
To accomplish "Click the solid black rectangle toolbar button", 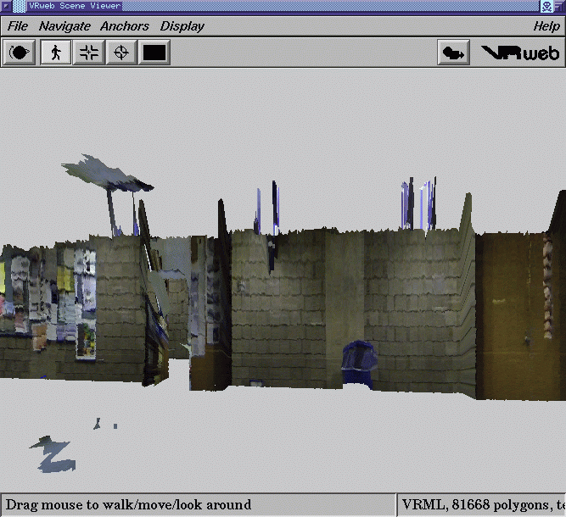I will [154, 53].
